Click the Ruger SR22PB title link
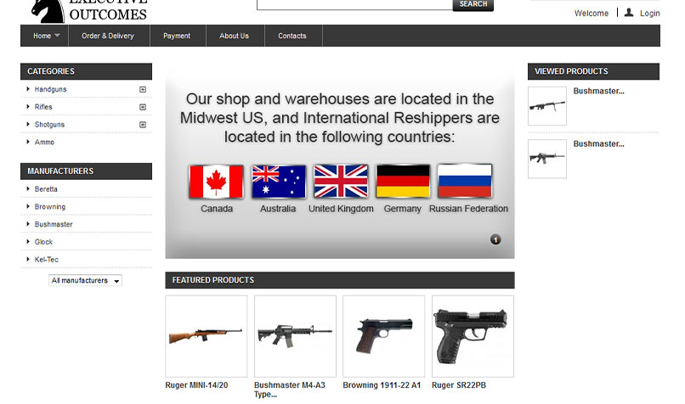 (459, 385)
